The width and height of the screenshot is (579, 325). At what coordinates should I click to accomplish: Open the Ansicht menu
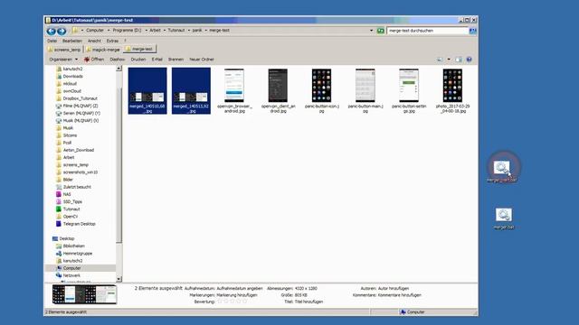point(94,41)
